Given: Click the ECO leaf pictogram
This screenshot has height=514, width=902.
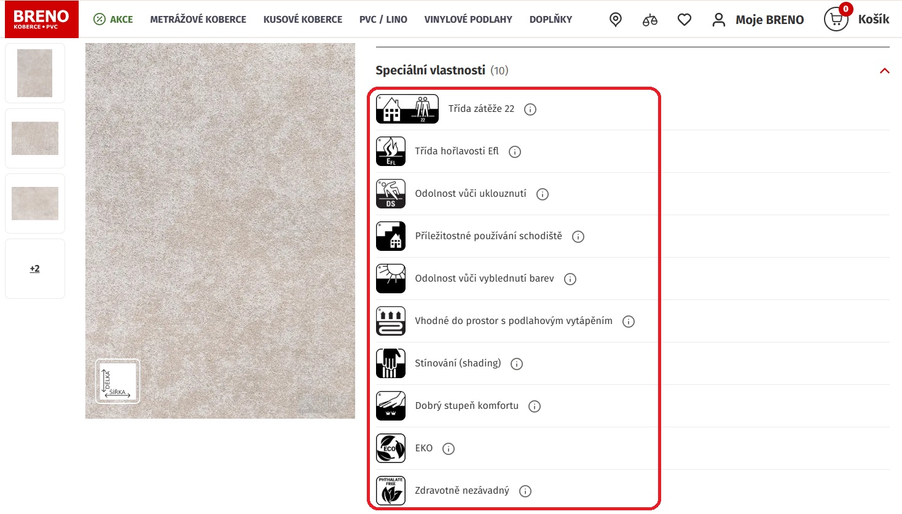Looking at the screenshot, I should tap(391, 448).
